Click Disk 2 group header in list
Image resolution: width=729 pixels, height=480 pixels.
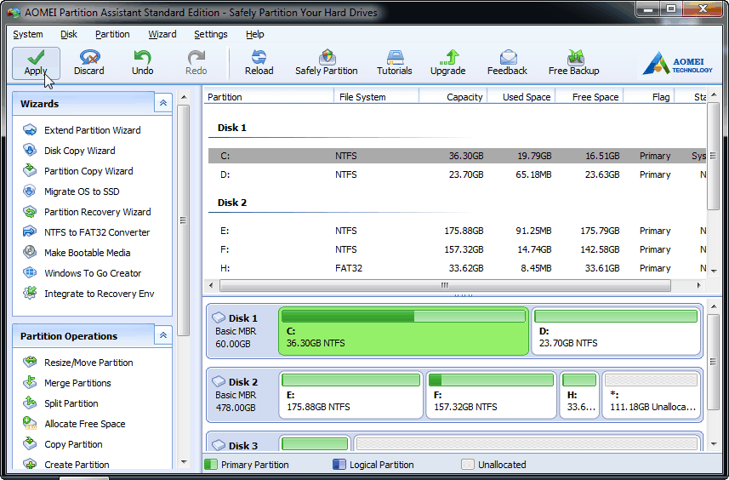(x=232, y=203)
